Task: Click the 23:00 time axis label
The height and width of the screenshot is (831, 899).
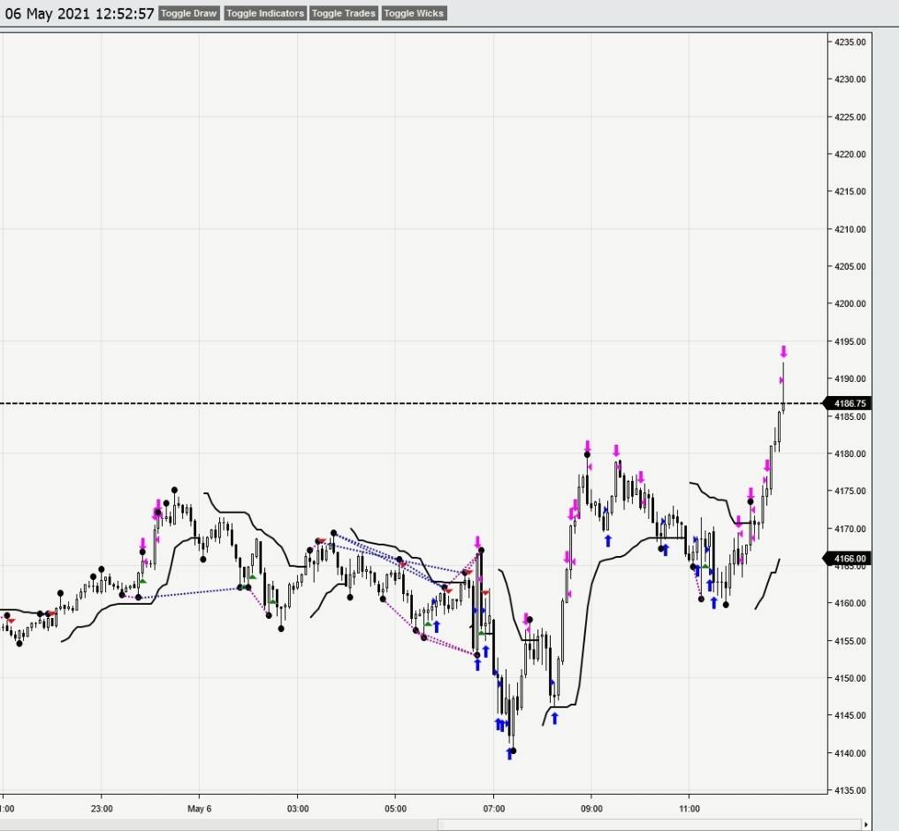Action: (102, 809)
